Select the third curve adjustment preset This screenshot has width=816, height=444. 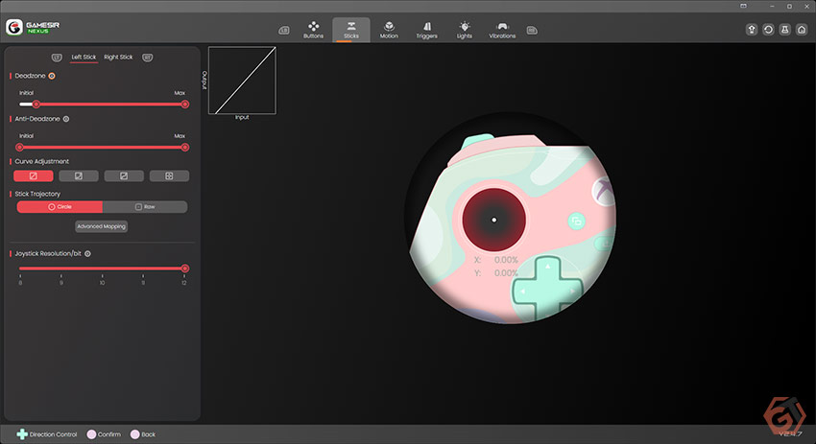[x=124, y=176]
